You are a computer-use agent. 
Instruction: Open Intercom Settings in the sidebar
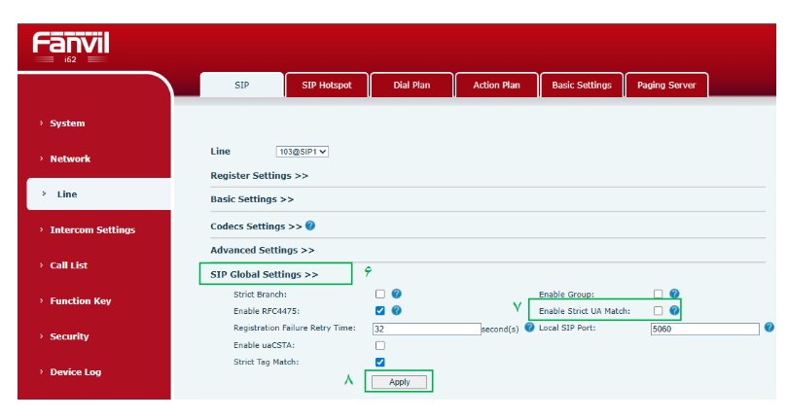pyautogui.click(x=92, y=229)
